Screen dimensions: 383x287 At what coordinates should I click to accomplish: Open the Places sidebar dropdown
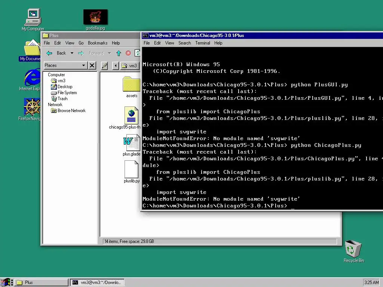click(65, 65)
